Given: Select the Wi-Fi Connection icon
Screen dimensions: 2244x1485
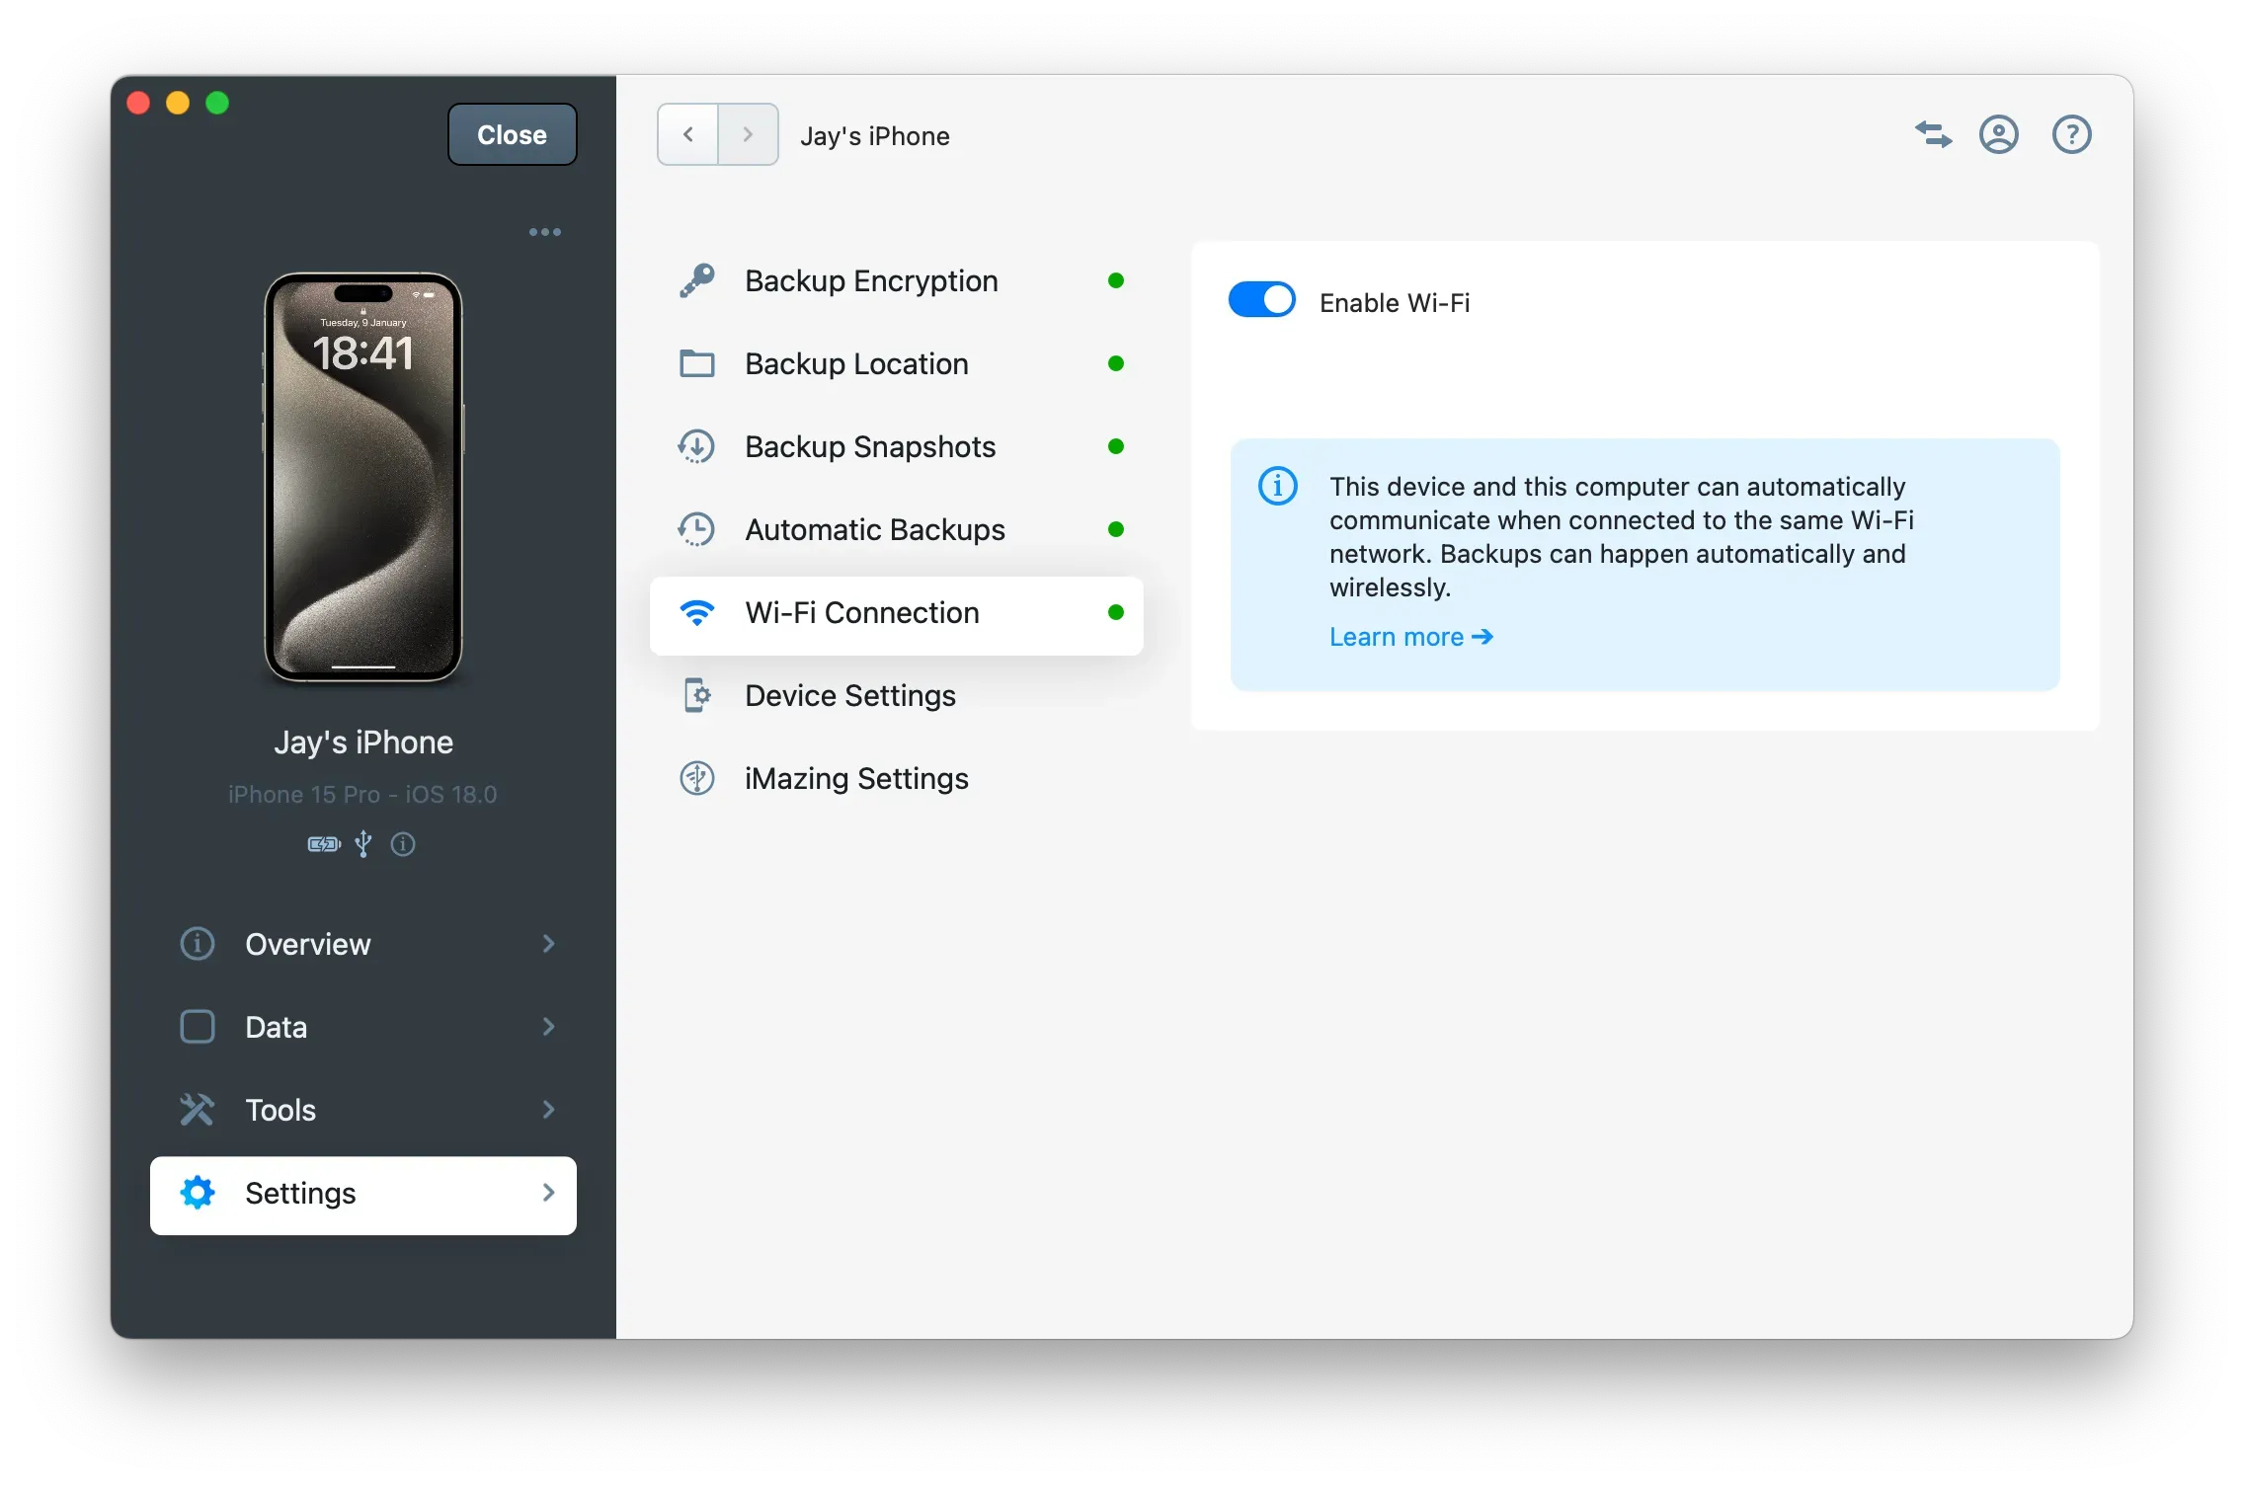Looking at the screenshot, I should (698, 612).
